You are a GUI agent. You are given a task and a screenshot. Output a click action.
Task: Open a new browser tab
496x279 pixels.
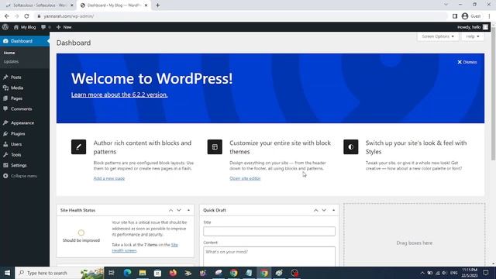[157, 5]
